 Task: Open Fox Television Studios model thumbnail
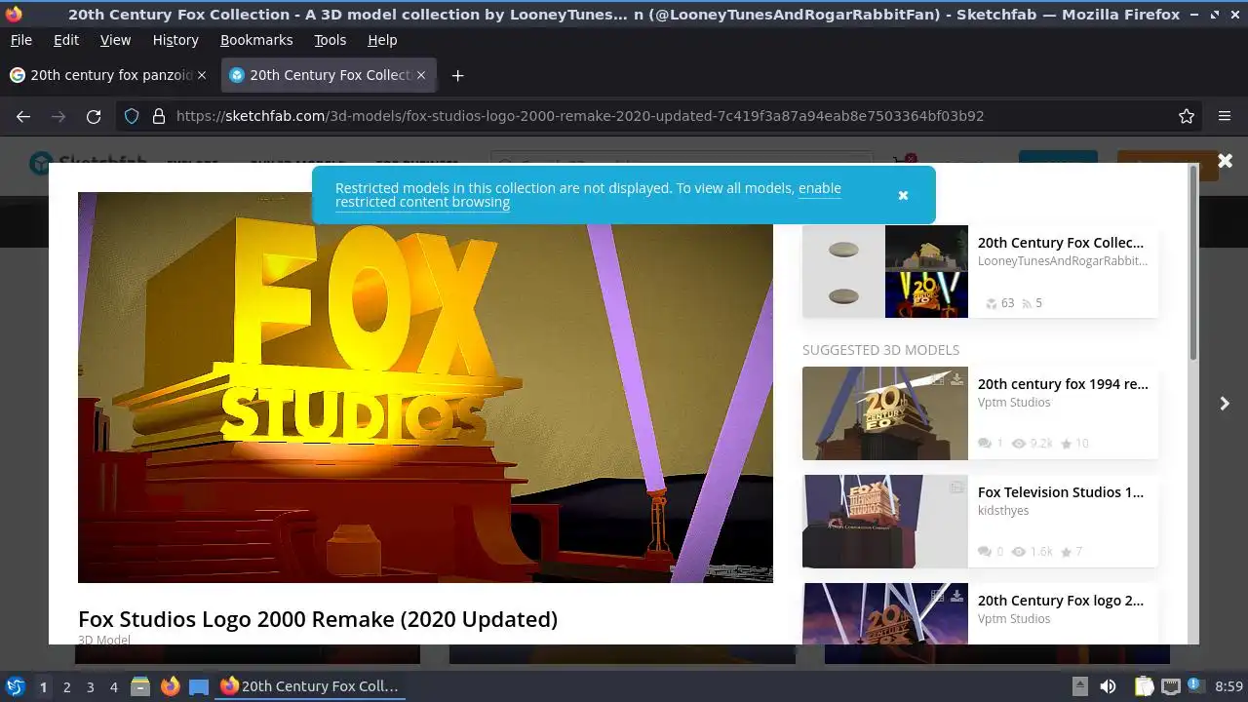pyautogui.click(x=885, y=521)
